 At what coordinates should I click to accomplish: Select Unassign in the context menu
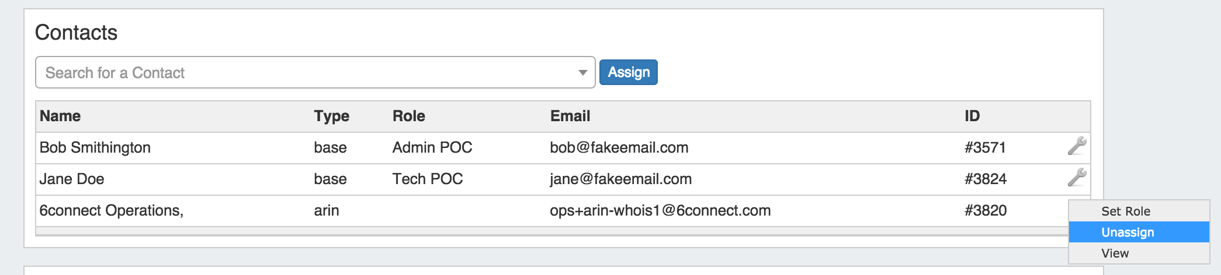(1128, 232)
